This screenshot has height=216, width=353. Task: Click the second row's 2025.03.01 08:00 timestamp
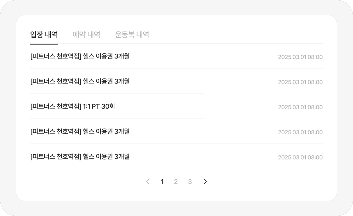[x=300, y=82]
